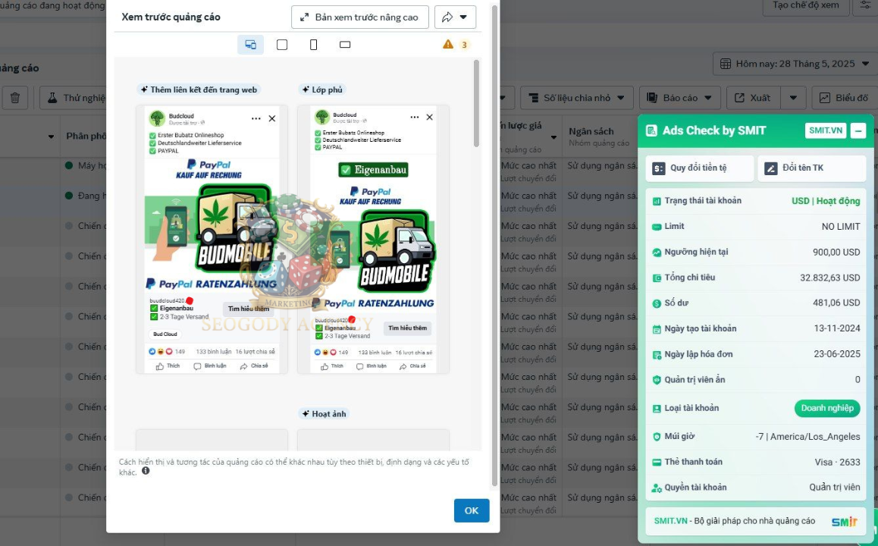Viewport: 878px width, 546px height.
Task: Switch to the square feed preview icon
Action: tap(282, 45)
